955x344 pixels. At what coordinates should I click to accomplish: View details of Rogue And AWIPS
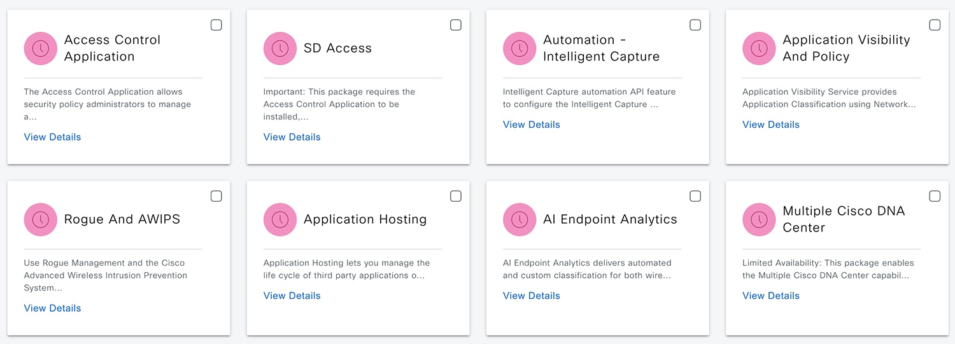[x=52, y=308]
